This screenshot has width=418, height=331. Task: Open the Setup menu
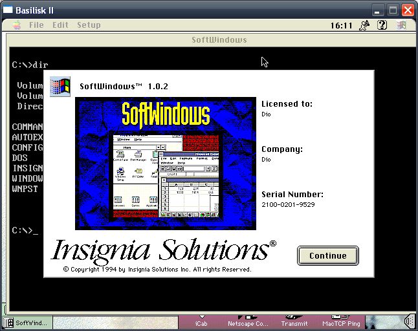(89, 25)
